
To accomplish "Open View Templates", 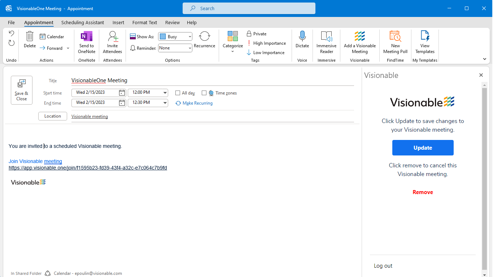I will pyautogui.click(x=425, y=42).
